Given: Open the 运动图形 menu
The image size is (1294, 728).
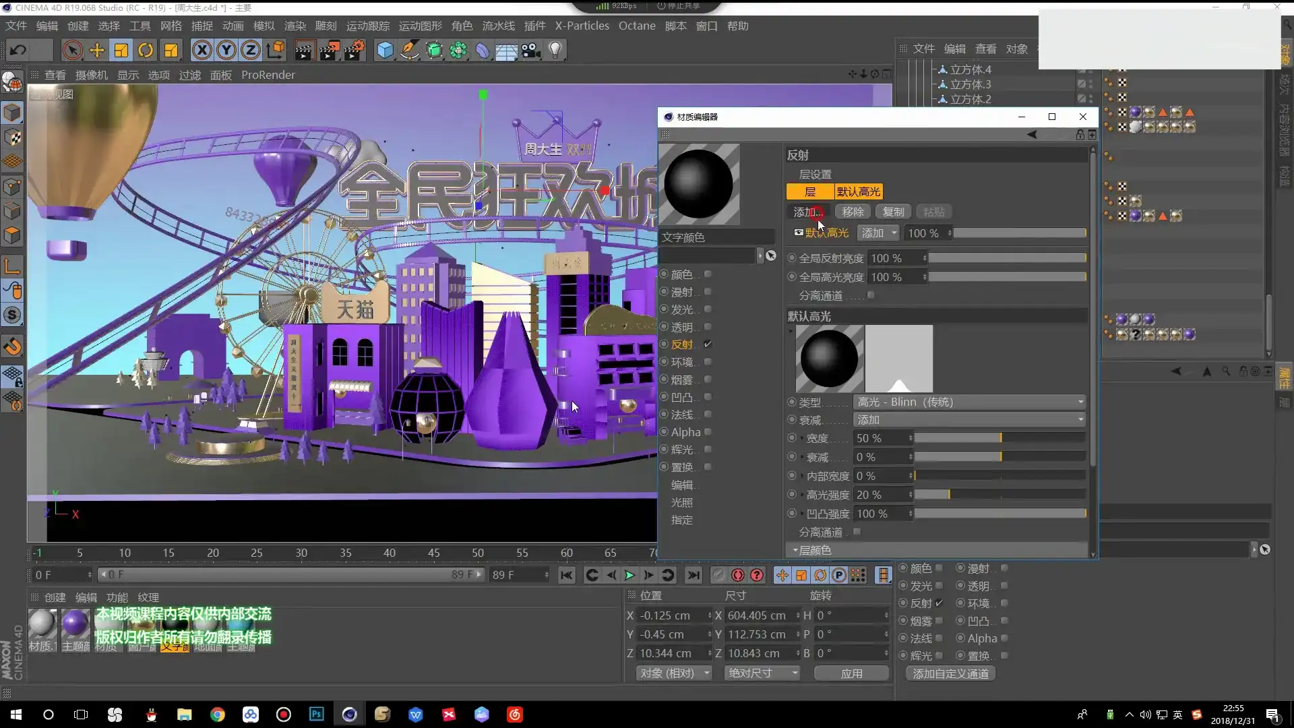Looking at the screenshot, I should pos(420,26).
